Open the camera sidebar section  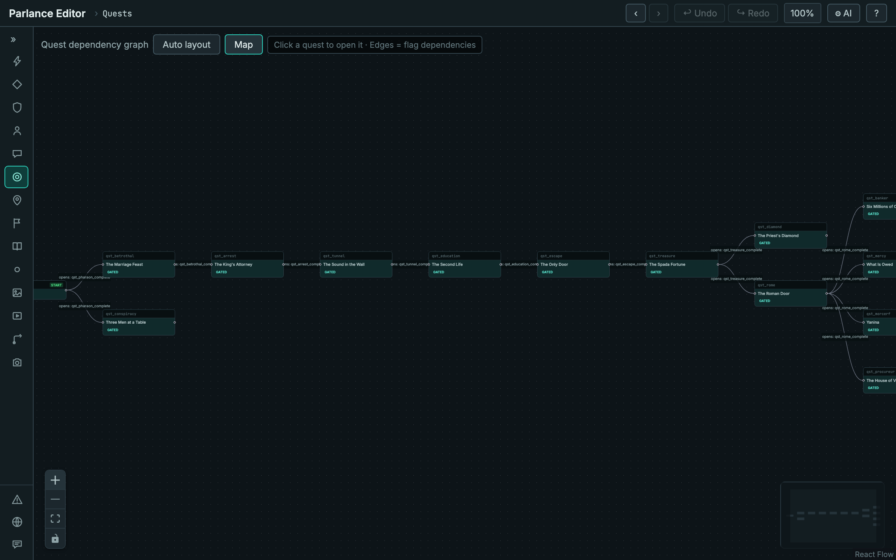click(17, 362)
